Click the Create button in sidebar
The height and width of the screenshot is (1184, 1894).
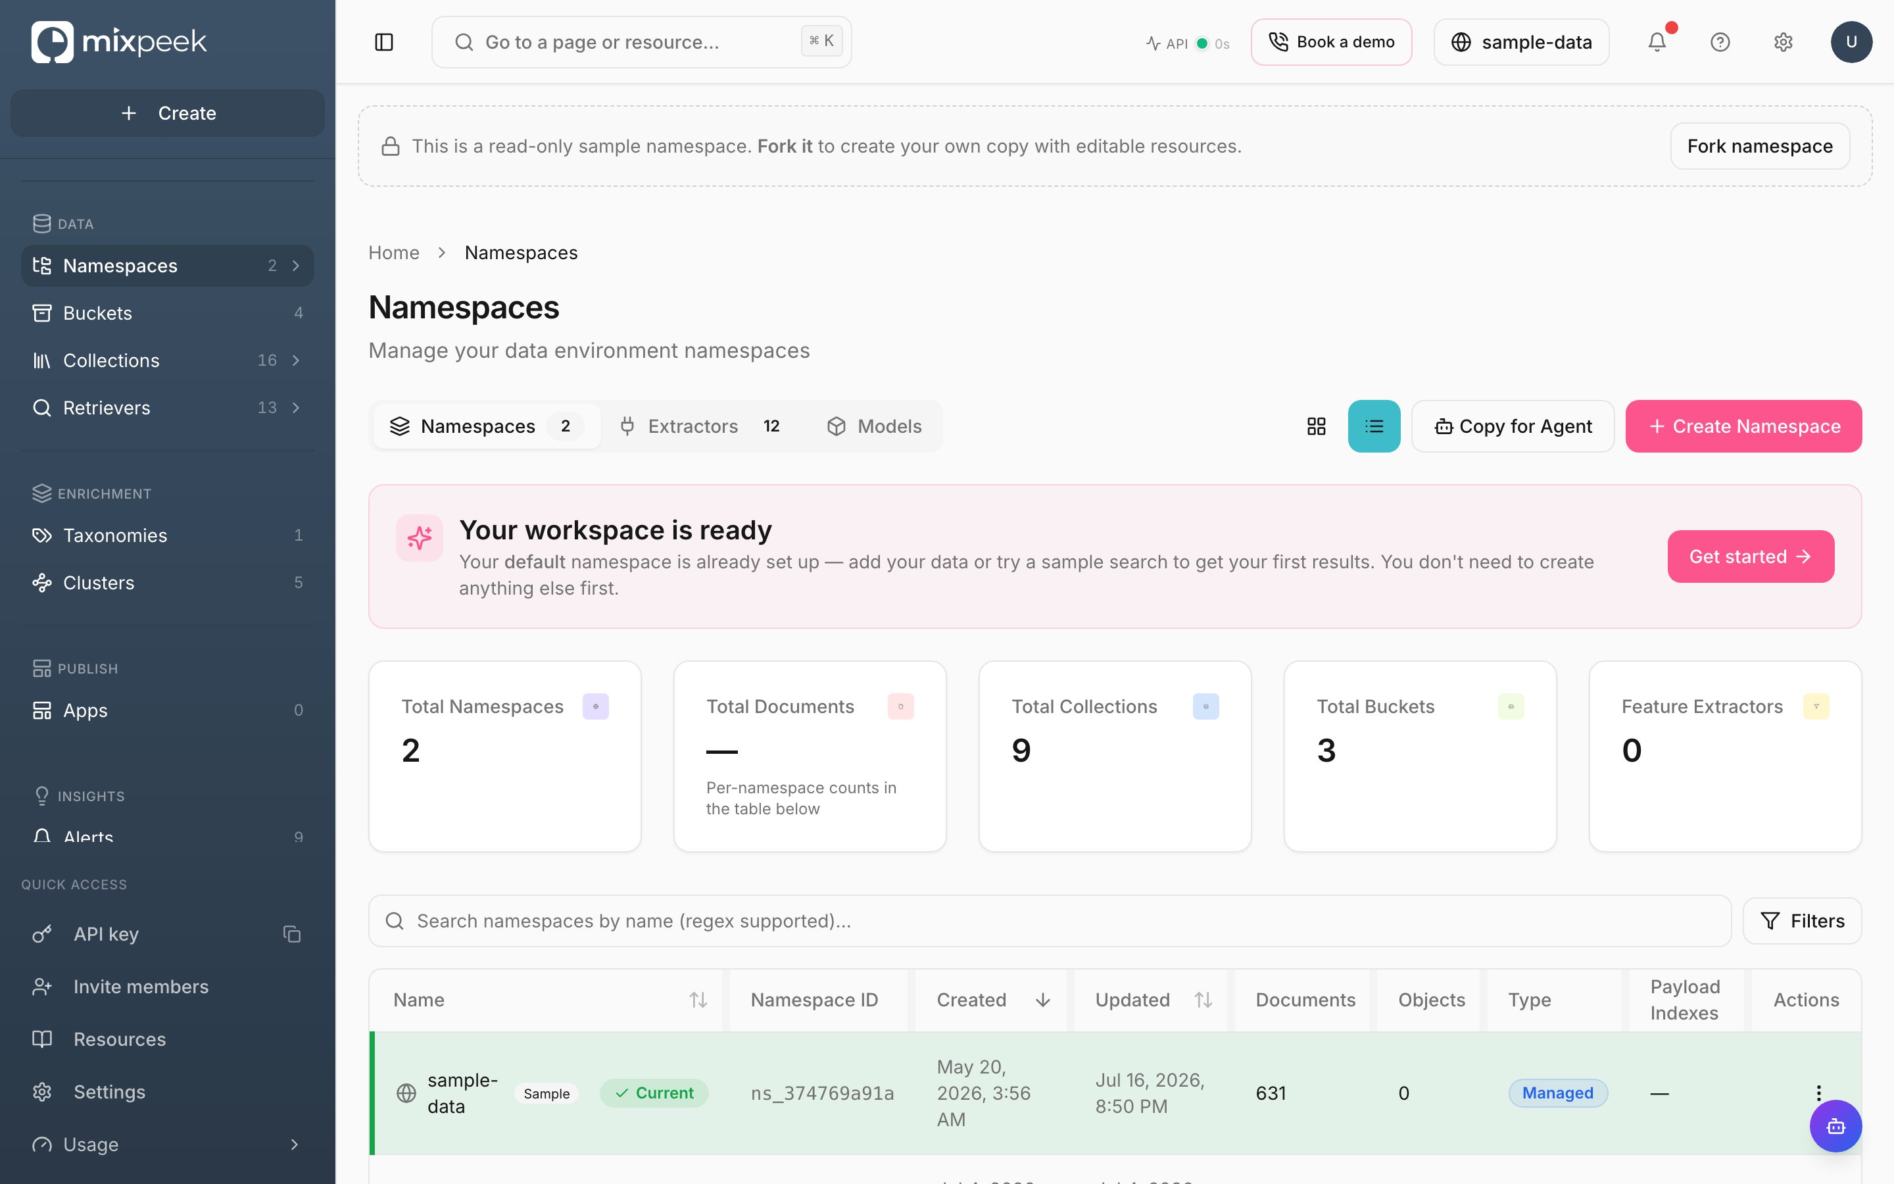[x=168, y=112]
